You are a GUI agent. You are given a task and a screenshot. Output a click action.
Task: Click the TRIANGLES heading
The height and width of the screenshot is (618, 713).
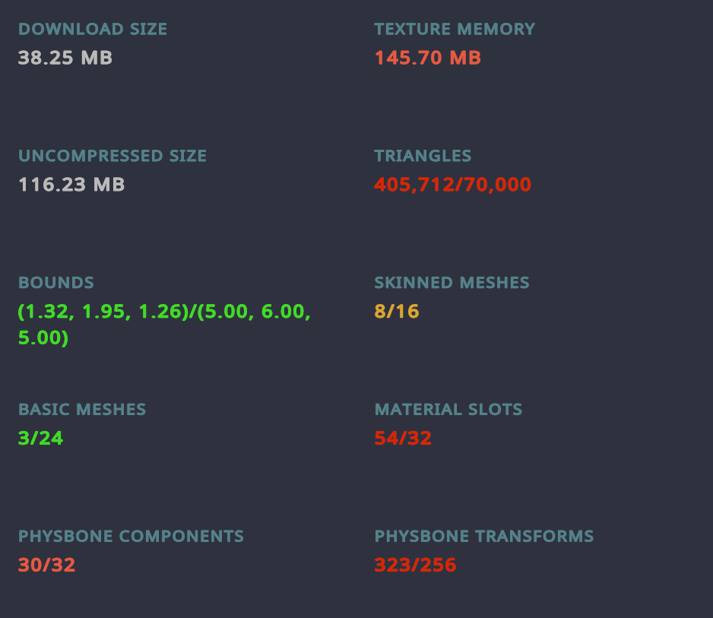(423, 157)
